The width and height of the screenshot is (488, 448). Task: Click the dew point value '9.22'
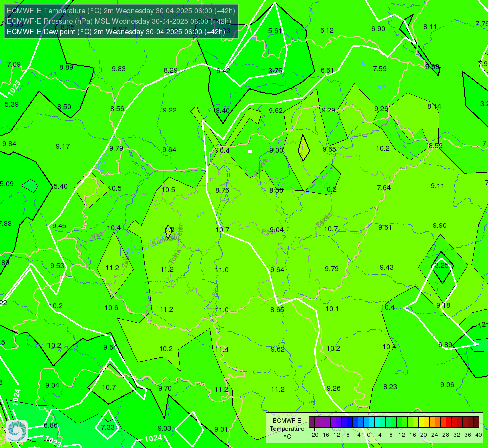(170, 111)
